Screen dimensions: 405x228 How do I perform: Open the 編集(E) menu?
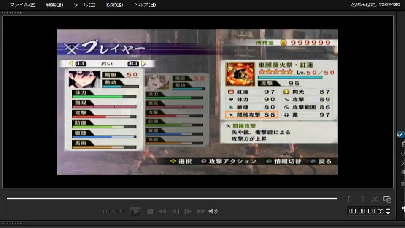click(54, 5)
